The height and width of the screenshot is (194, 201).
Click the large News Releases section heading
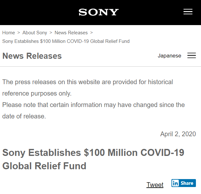click(x=32, y=56)
